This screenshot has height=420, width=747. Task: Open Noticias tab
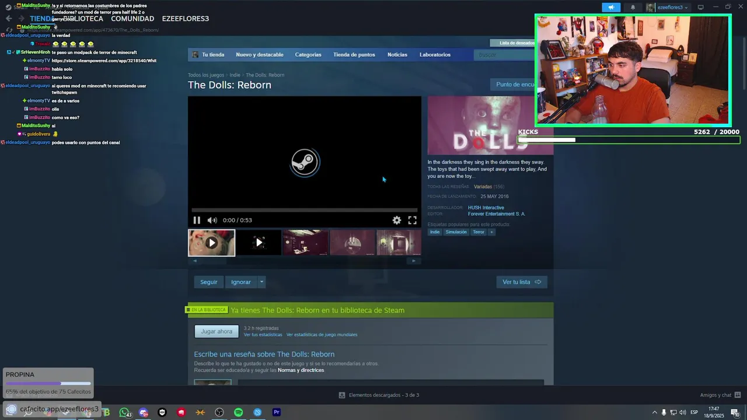(x=397, y=55)
